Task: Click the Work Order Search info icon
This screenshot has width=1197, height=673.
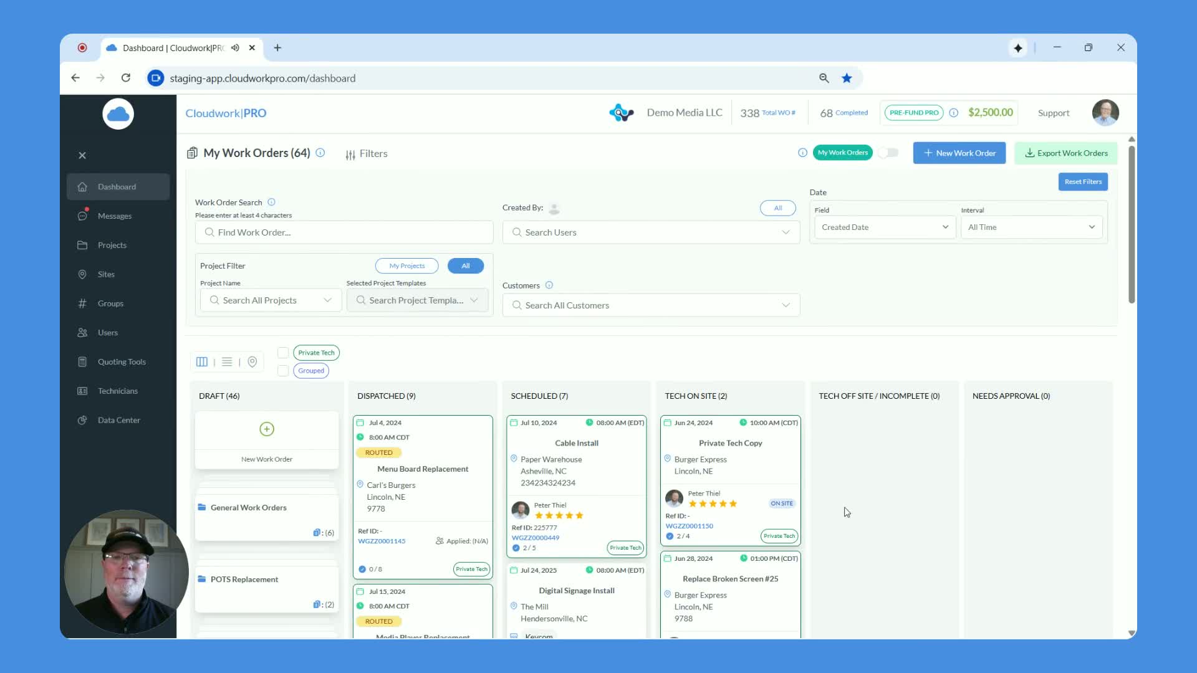Action: click(x=271, y=202)
